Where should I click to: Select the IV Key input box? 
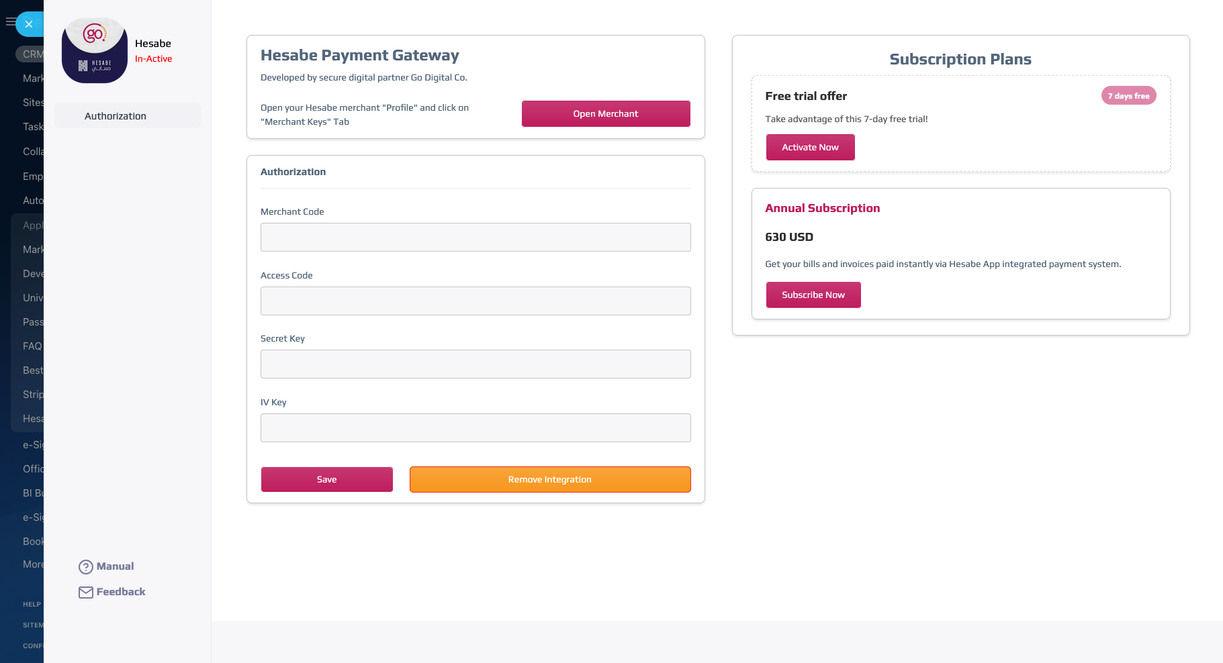click(475, 428)
